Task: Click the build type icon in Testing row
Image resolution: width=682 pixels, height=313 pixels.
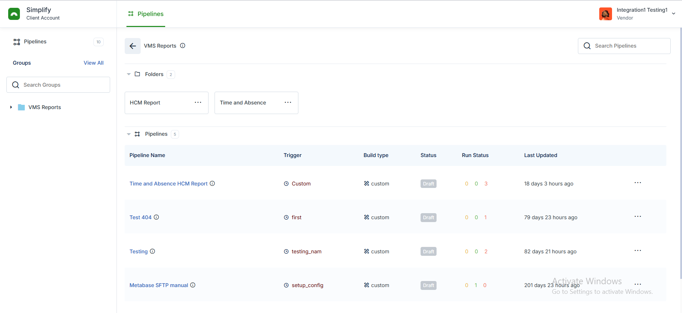Action: (x=367, y=251)
